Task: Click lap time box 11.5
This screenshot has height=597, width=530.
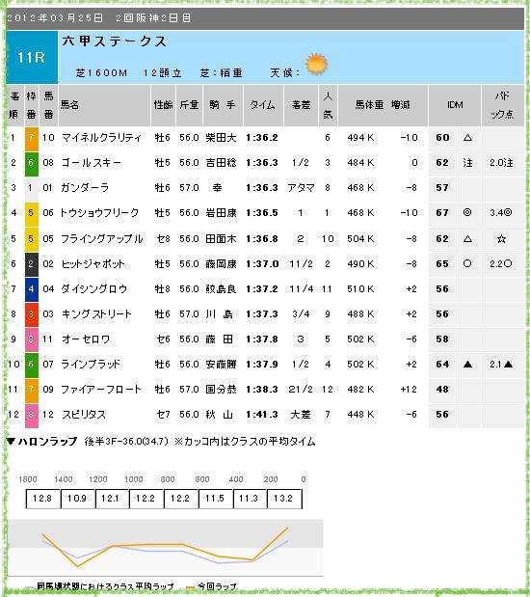Action: (x=216, y=499)
